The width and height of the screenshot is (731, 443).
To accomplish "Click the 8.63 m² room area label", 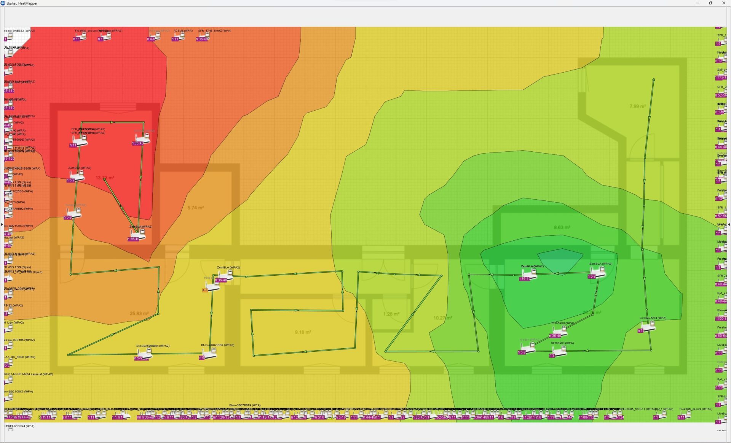I will pos(562,227).
